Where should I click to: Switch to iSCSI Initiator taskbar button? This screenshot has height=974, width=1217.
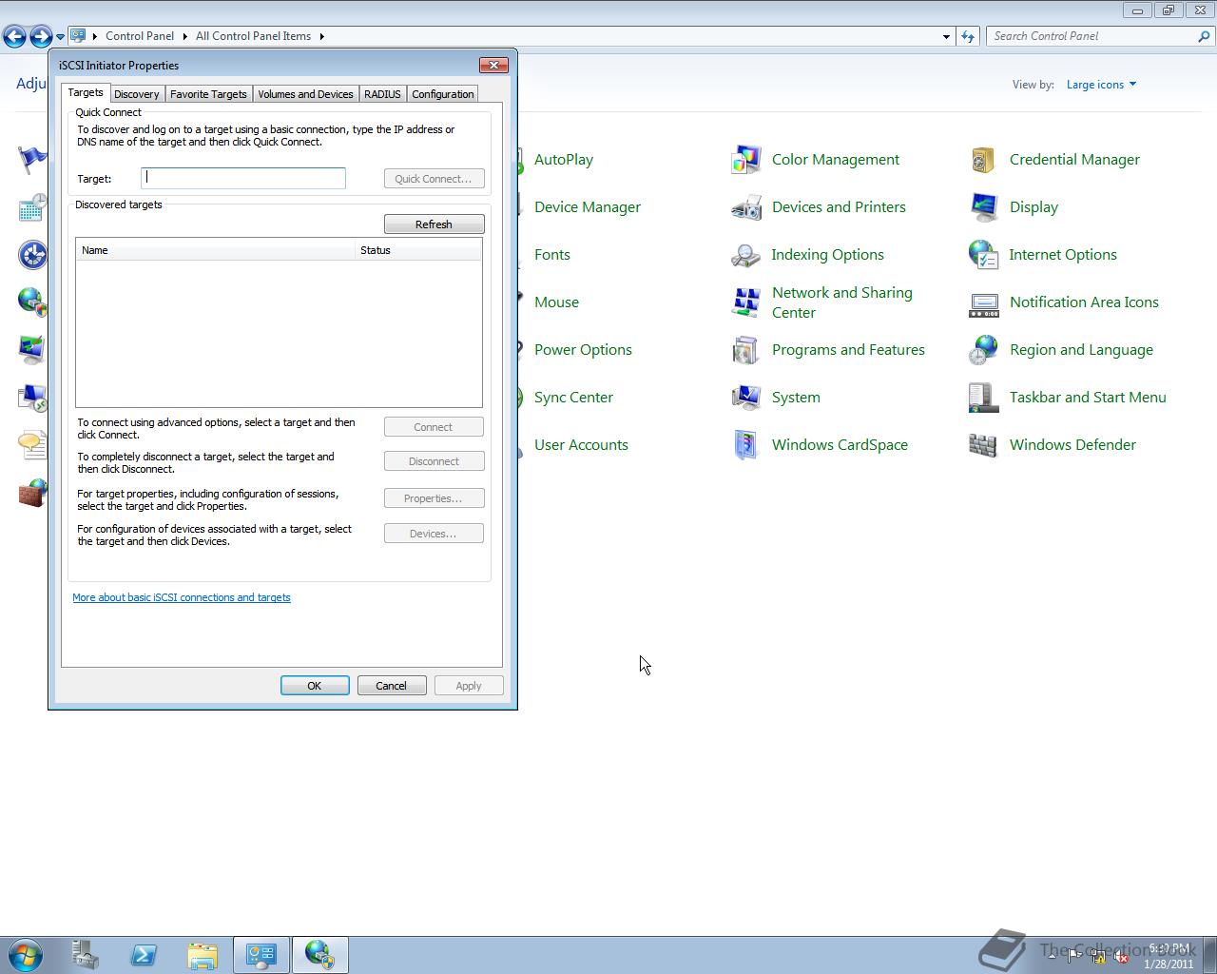coord(320,954)
